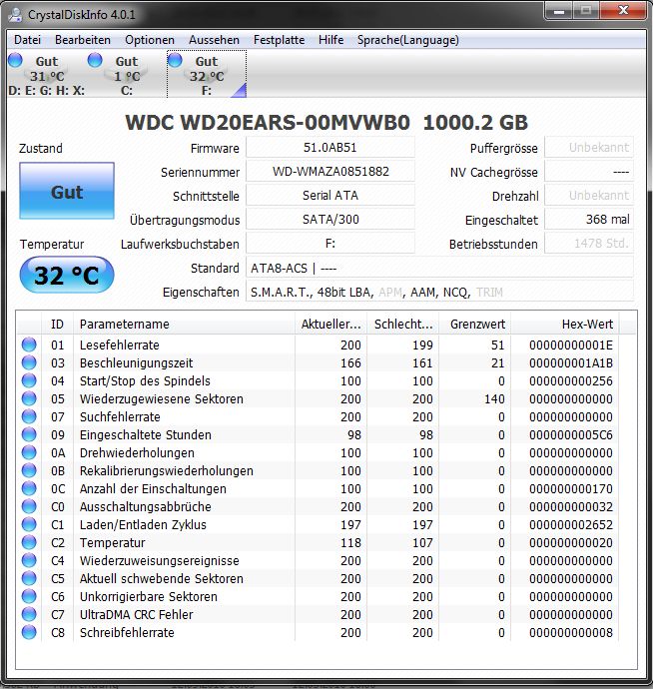Click the Betriebsstunden field 1478 Std.
Image resolution: width=653 pixels, height=689 pixels.
pyautogui.click(x=589, y=244)
